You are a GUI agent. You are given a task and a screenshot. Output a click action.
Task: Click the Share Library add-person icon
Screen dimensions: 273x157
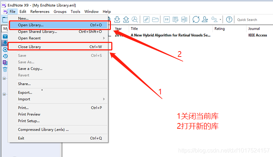click(205, 20)
